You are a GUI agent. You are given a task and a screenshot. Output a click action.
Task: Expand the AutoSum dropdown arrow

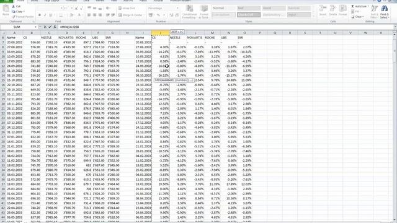tap(368, 6)
